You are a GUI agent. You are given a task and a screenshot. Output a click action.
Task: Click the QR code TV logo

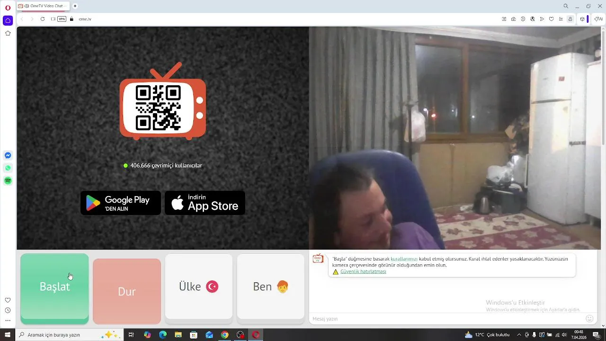163,101
